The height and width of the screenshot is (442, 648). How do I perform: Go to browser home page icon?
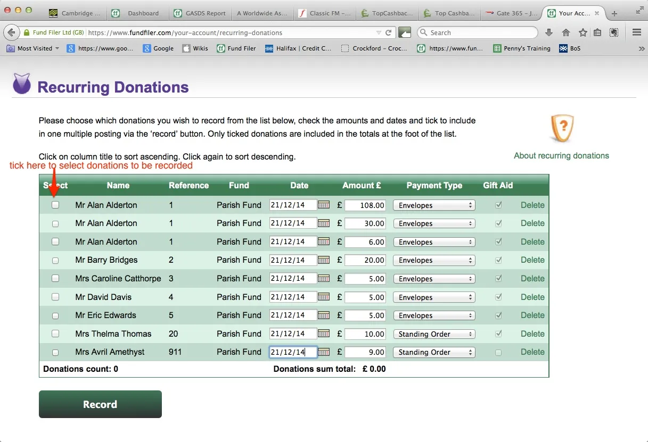point(566,32)
